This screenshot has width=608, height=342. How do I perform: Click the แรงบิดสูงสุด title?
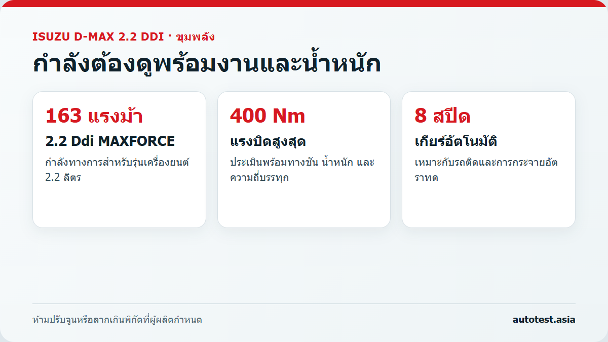click(x=268, y=141)
